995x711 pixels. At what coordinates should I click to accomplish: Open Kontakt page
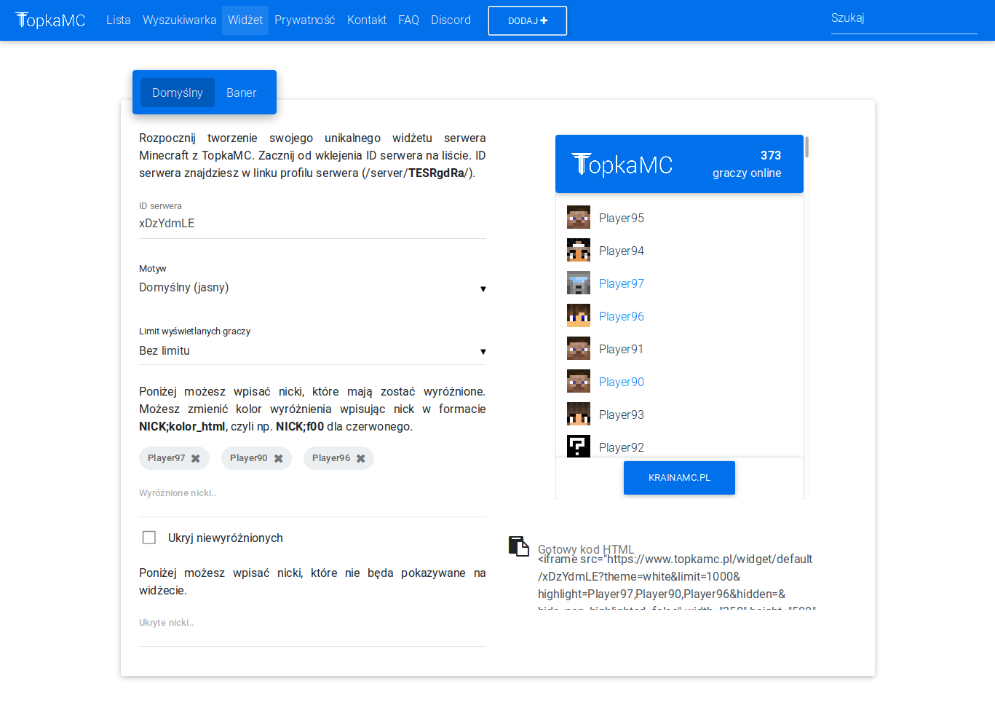coord(367,20)
